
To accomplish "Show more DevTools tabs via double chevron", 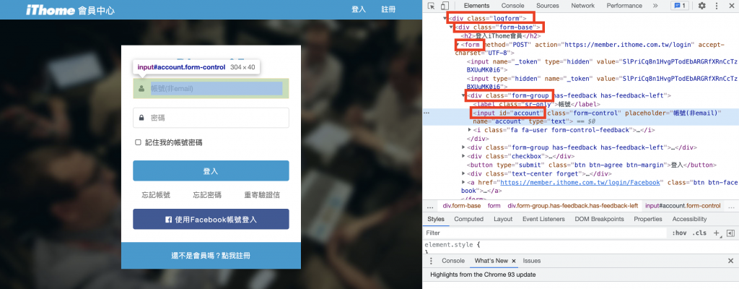I will 655,6.
